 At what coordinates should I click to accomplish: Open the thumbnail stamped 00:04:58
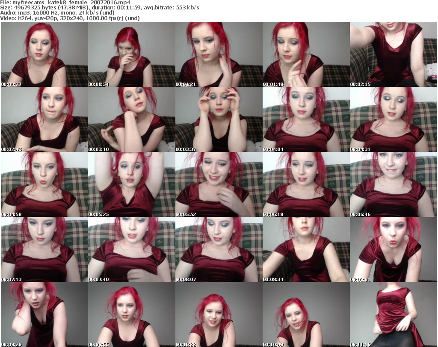[44, 185]
